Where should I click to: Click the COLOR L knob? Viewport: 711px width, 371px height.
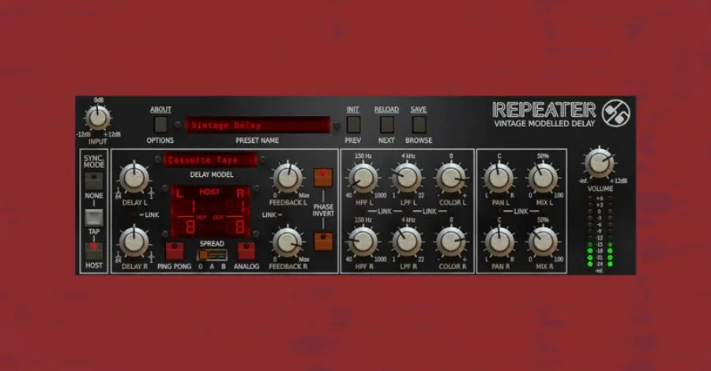click(451, 178)
